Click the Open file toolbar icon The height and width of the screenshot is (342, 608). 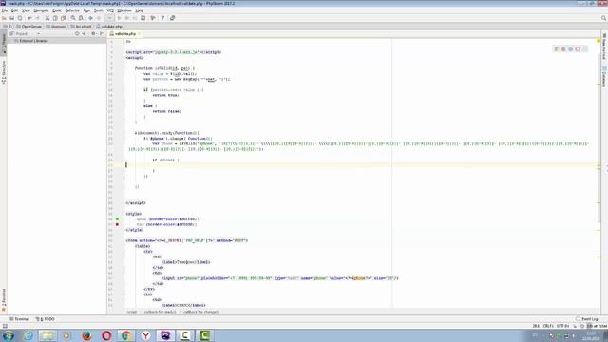pos(4,18)
